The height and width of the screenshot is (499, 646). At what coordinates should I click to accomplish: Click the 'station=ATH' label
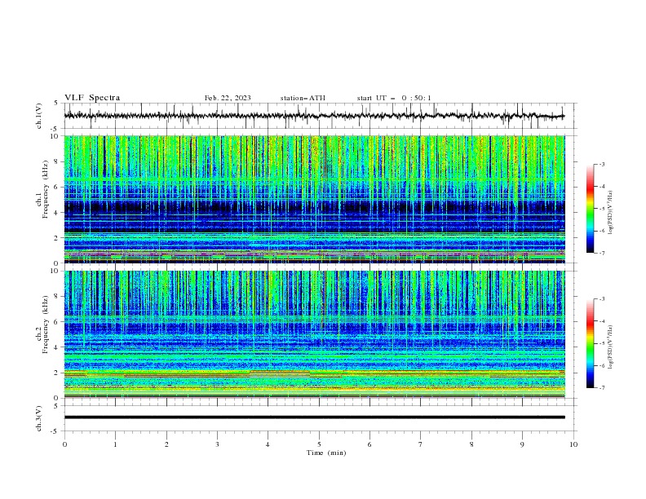click(303, 98)
